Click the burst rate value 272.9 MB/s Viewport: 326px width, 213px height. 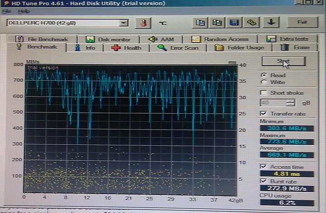(287, 189)
